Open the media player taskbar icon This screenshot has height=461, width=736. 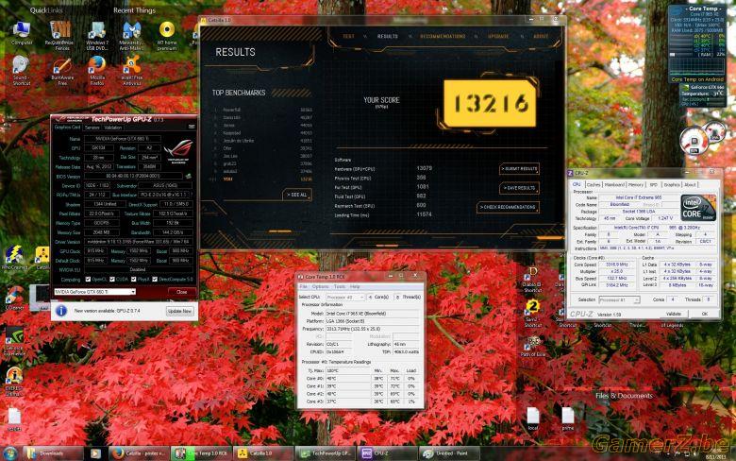coord(95,453)
